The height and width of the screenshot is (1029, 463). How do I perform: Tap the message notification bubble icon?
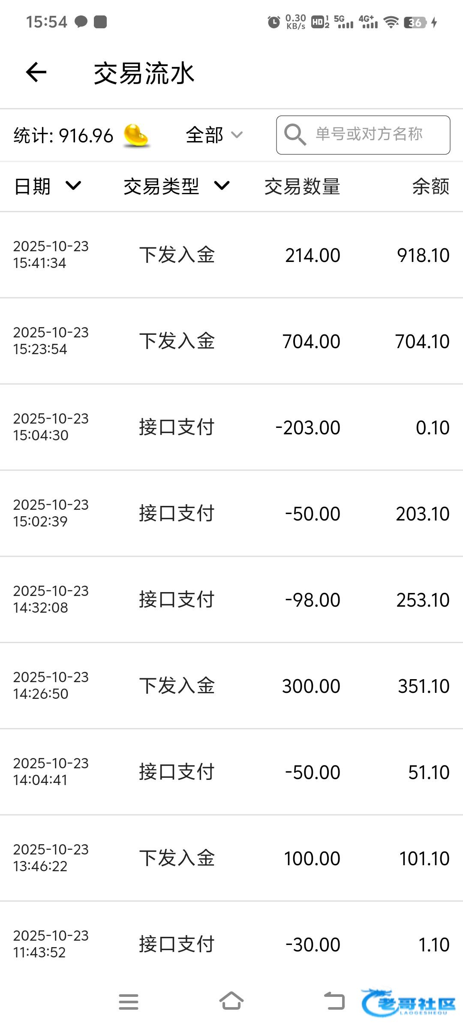click(x=81, y=21)
